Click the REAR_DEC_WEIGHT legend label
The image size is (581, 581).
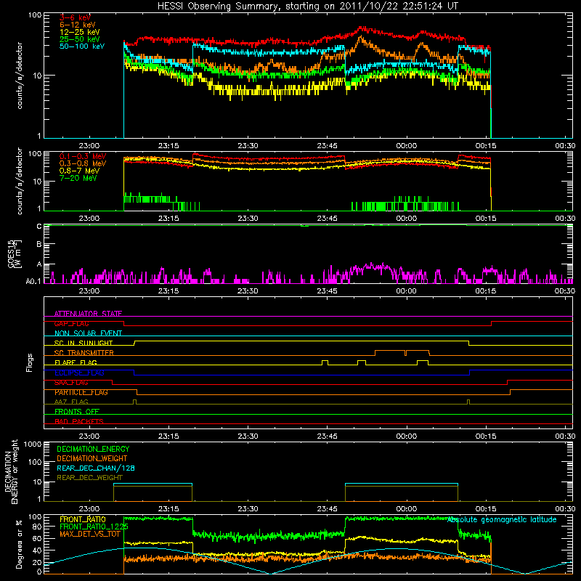pos(89,478)
